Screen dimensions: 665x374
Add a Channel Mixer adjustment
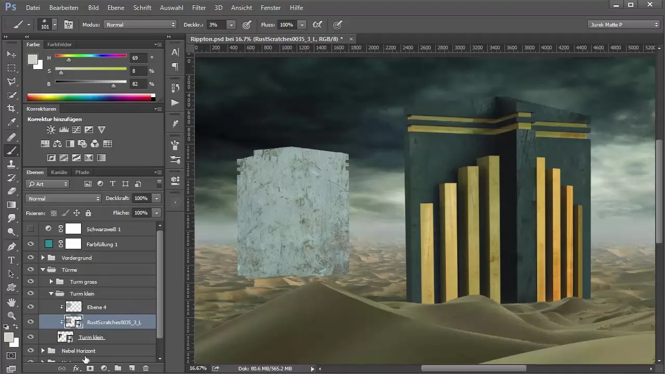click(95, 144)
